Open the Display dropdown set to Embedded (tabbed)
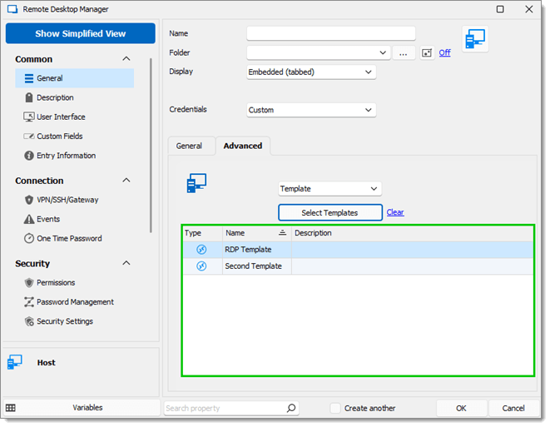The width and height of the screenshot is (550, 427). point(311,72)
